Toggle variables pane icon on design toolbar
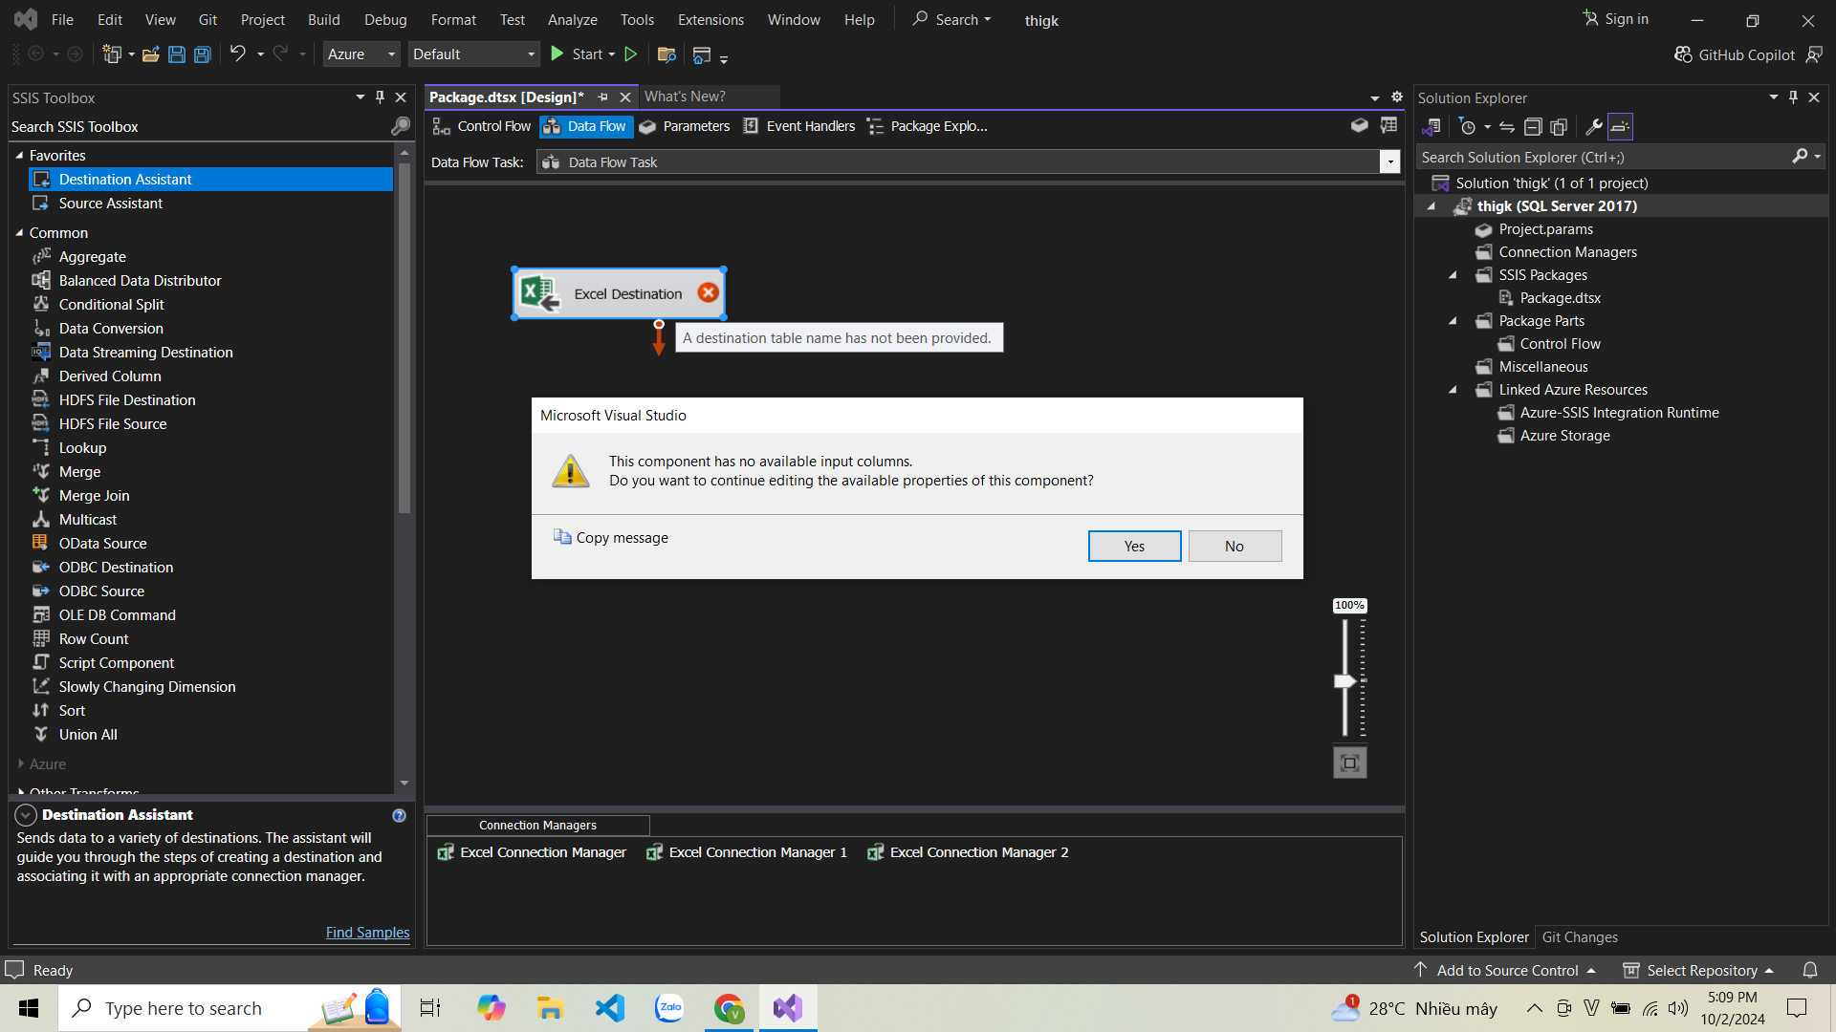 (x=1388, y=125)
